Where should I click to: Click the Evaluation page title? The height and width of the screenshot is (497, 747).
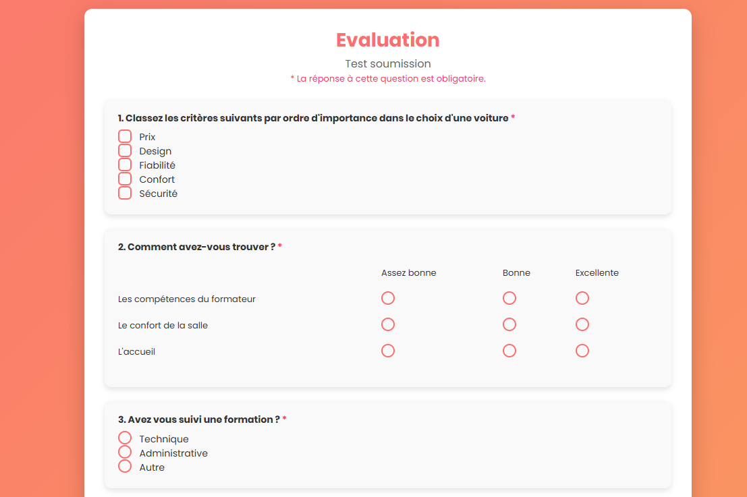pyautogui.click(x=388, y=40)
